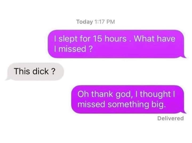Select the "I slept for 15 hours" message bubble

point(117,44)
